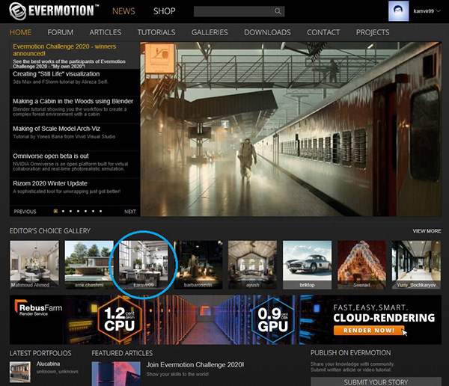Click the search magnifier icon
Viewport: 449px width, 386px height.
tap(278, 12)
